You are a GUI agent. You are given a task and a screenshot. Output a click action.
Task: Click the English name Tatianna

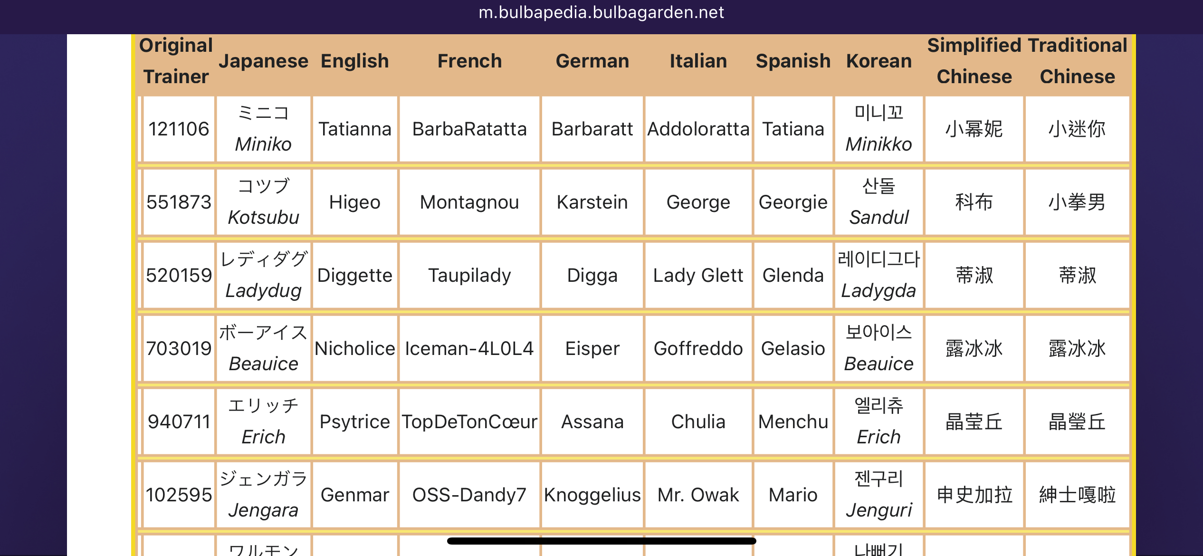[354, 129]
